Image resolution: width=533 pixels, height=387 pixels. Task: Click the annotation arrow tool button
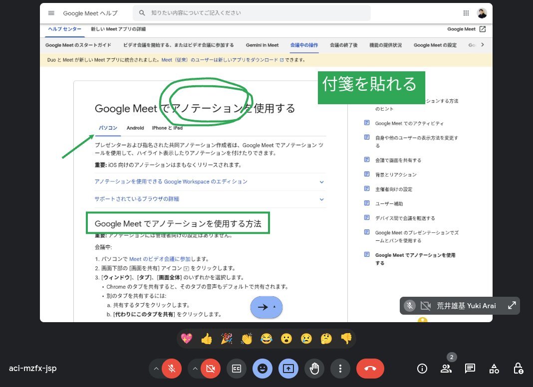(x=266, y=307)
